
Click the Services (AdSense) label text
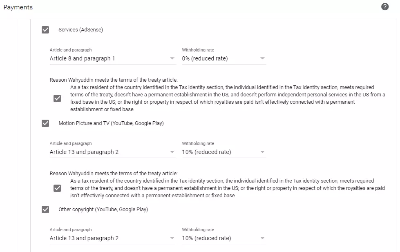click(x=80, y=30)
